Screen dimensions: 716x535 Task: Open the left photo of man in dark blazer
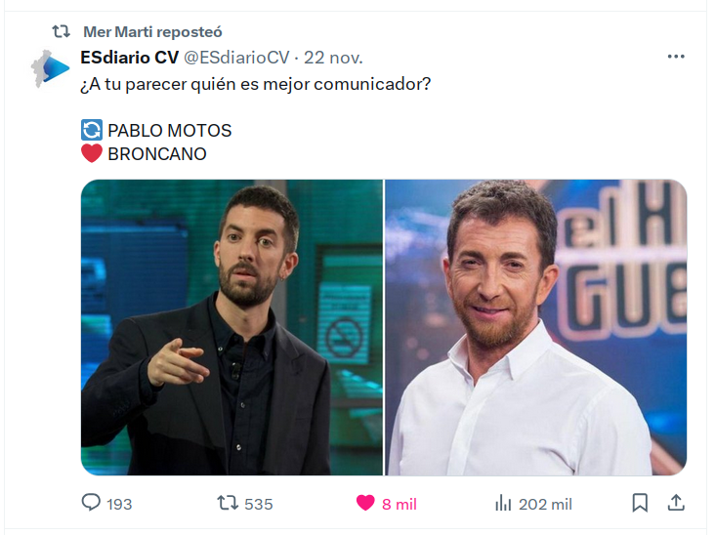click(x=232, y=327)
